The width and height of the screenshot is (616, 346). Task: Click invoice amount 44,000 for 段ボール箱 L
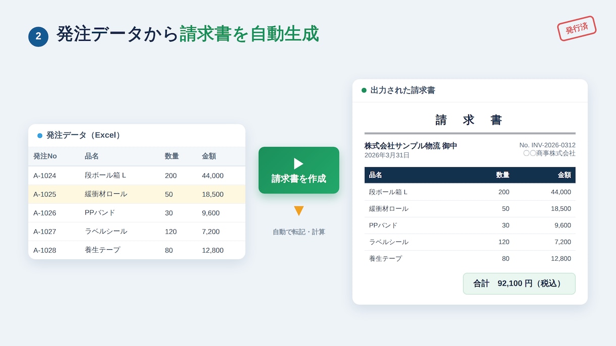coord(561,192)
